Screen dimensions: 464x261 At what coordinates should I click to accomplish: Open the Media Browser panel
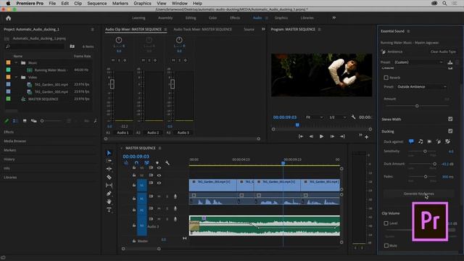click(x=14, y=141)
